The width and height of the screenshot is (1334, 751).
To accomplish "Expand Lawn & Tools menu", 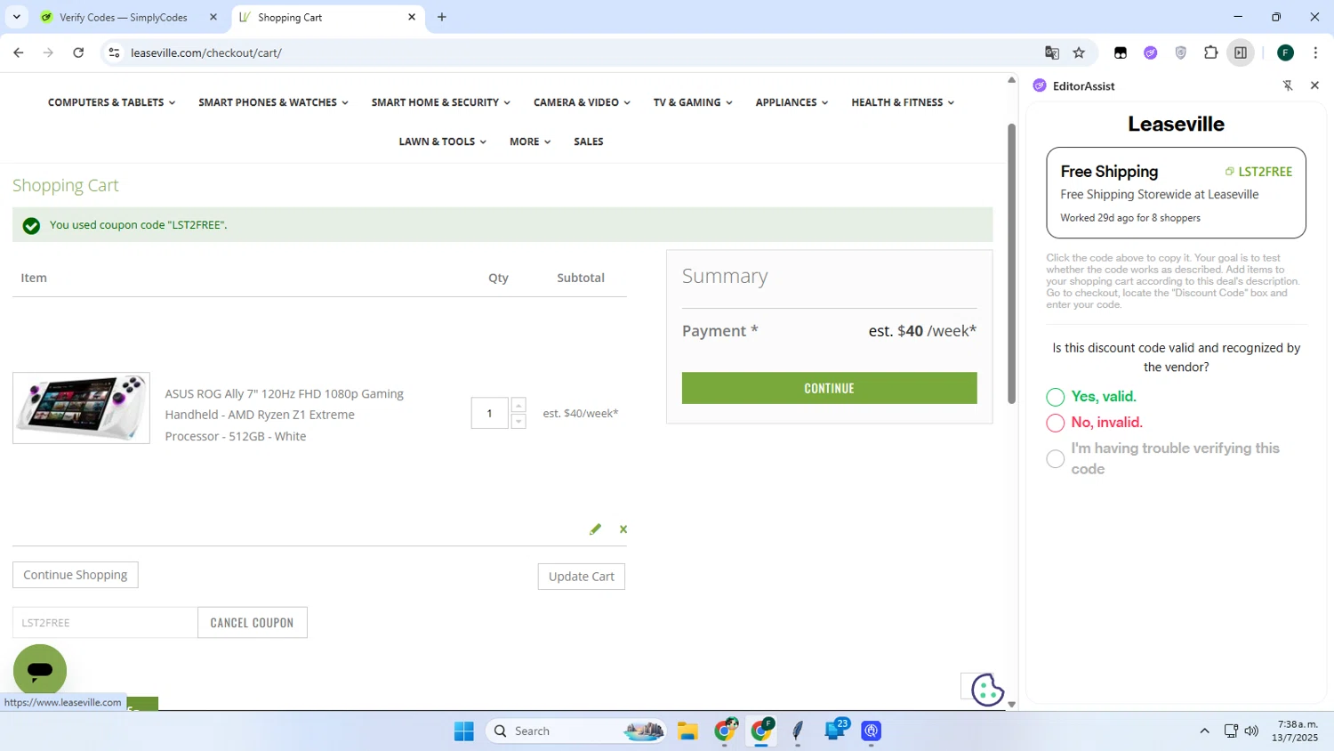I will 442,141.
